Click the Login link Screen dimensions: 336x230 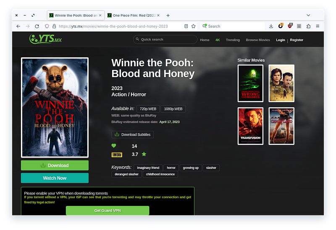[280, 40]
